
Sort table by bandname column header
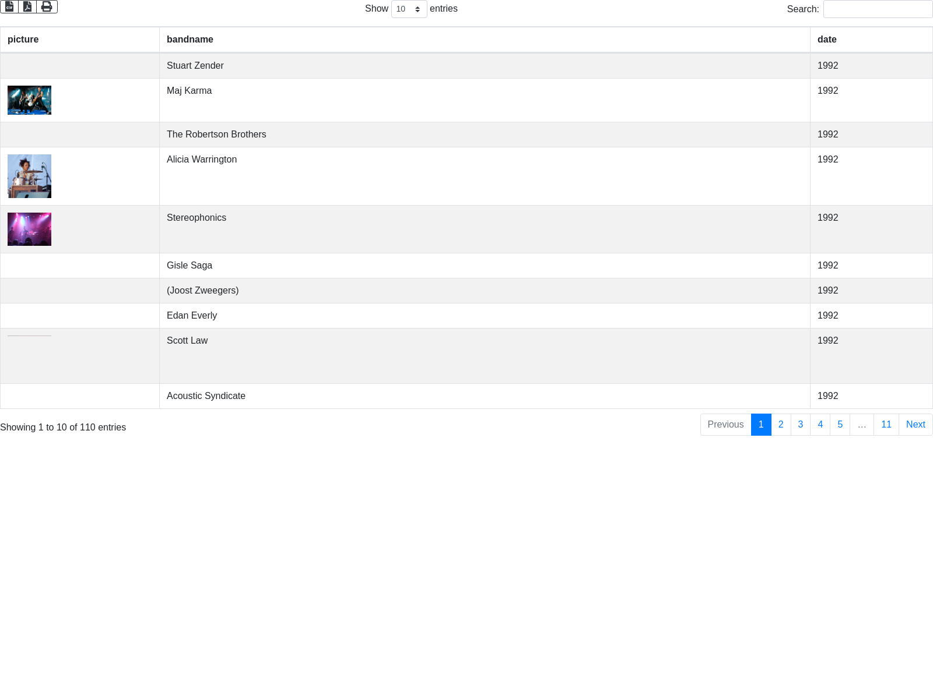click(x=190, y=40)
